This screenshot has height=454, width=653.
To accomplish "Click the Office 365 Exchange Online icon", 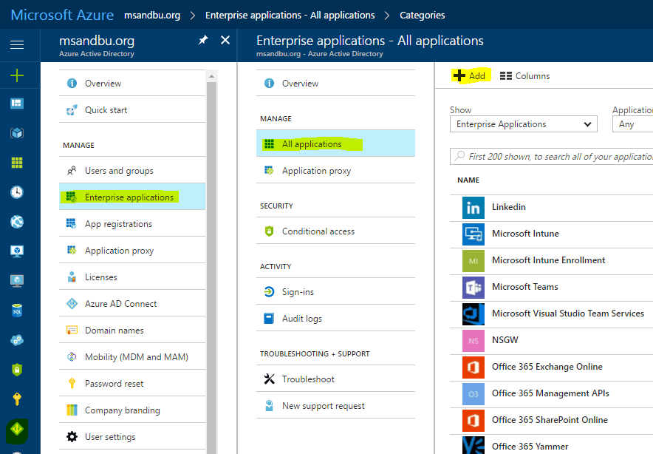I will tap(473, 367).
